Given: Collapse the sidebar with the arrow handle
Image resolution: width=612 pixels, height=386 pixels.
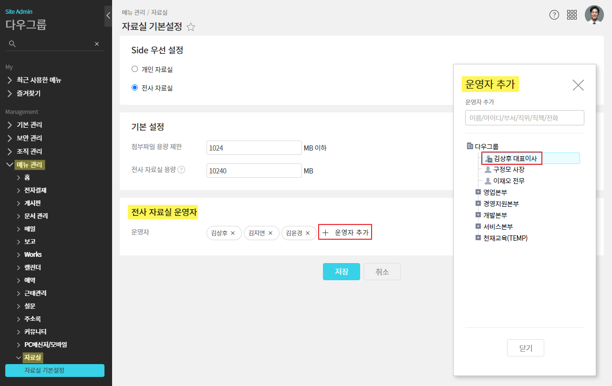Looking at the screenshot, I should (x=108, y=16).
